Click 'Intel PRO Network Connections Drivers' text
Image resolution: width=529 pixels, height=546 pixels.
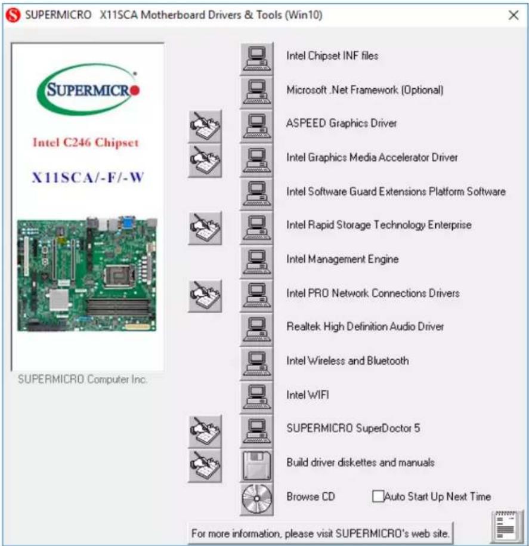tap(373, 293)
